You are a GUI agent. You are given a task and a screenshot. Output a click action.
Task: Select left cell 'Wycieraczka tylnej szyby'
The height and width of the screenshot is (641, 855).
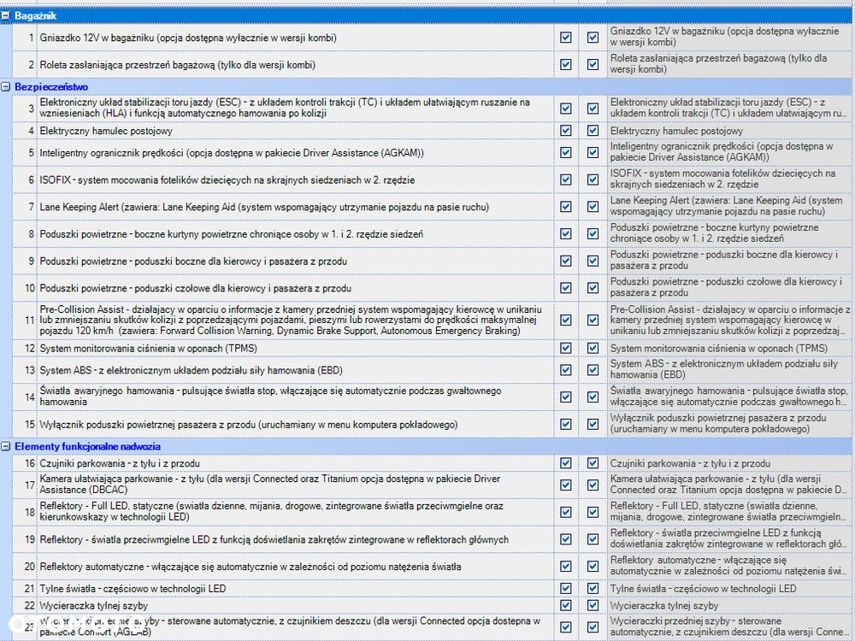pyautogui.click(x=296, y=605)
